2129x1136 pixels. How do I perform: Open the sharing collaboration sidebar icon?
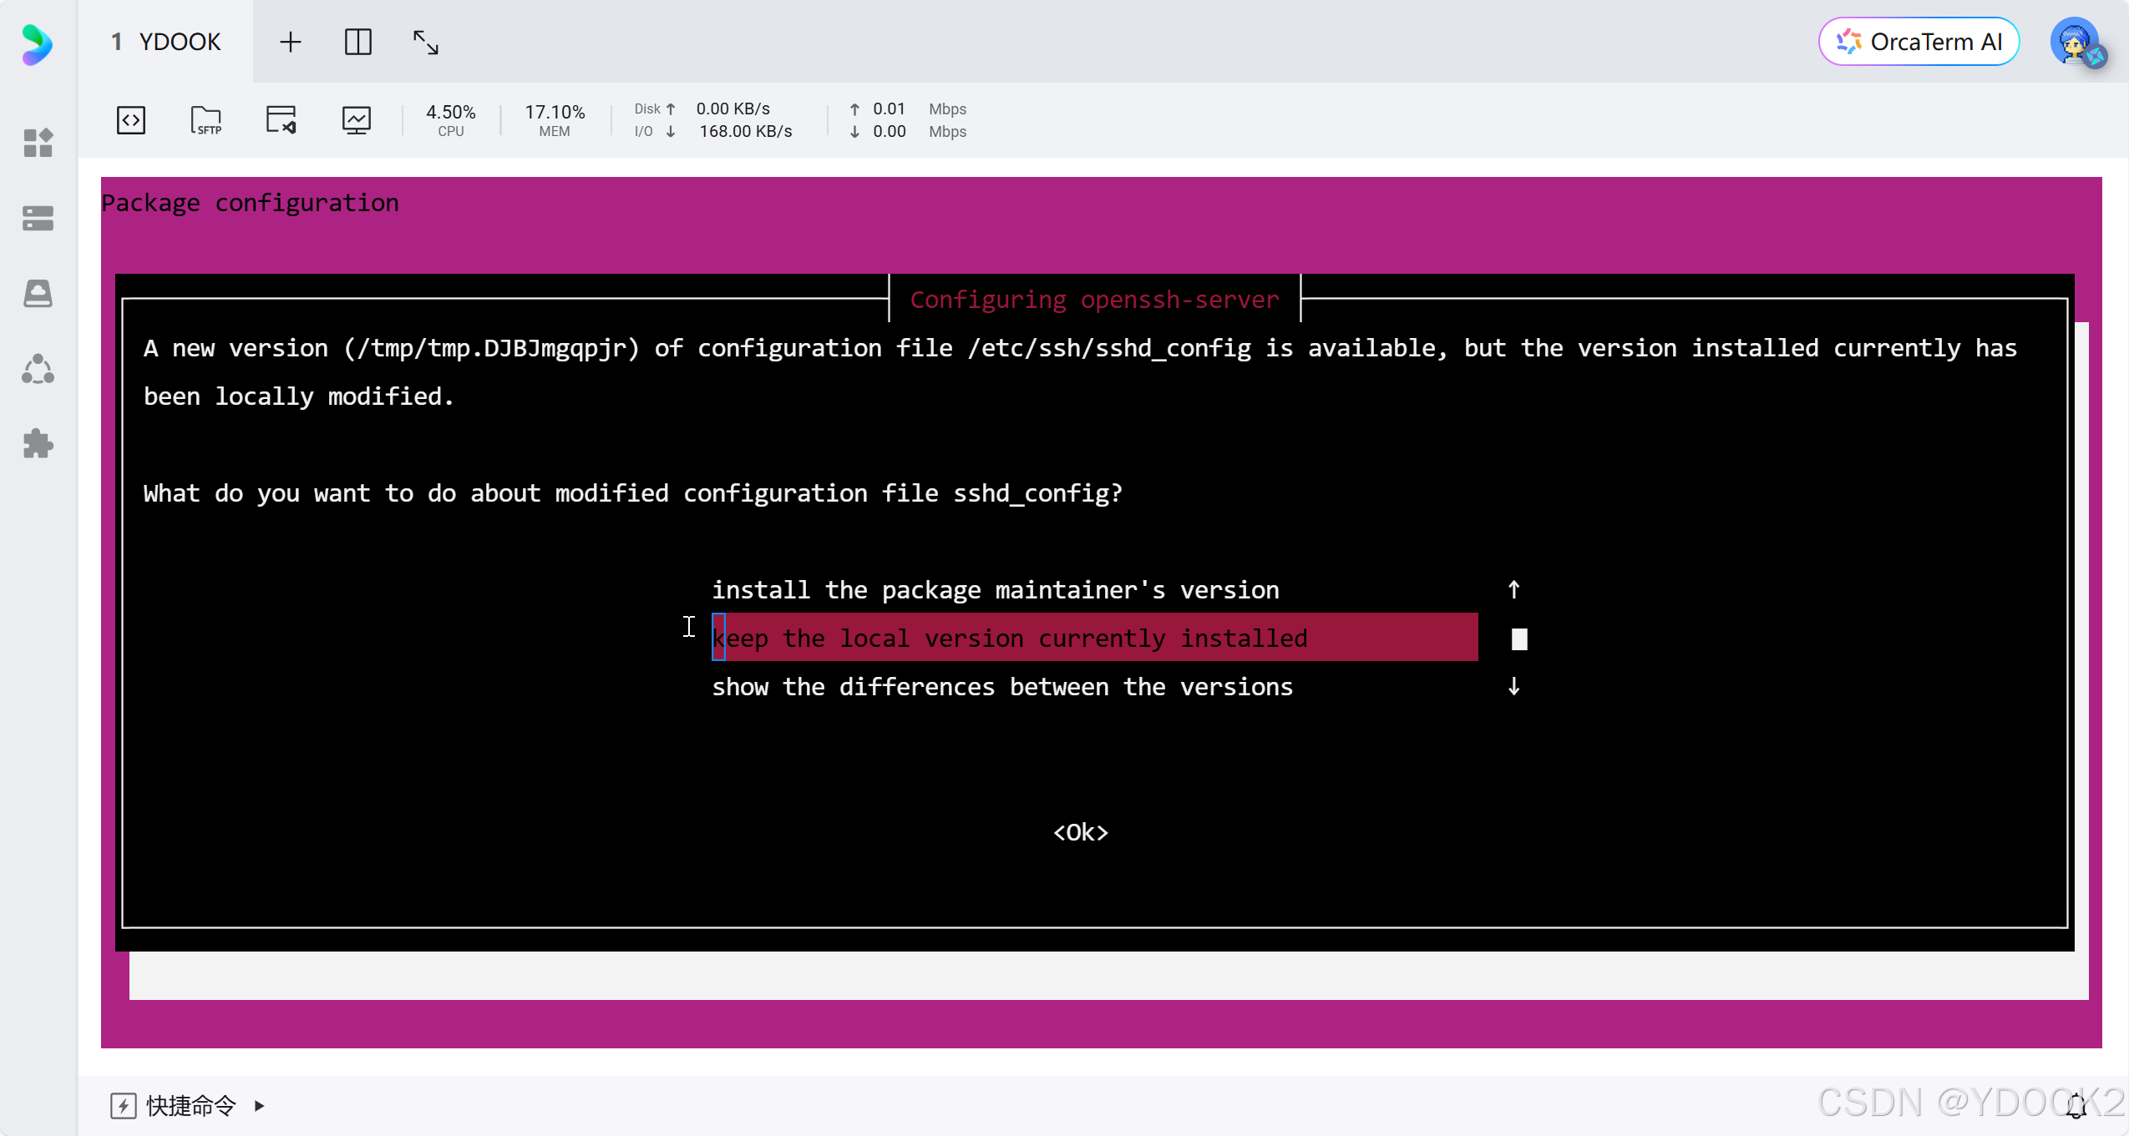(38, 368)
